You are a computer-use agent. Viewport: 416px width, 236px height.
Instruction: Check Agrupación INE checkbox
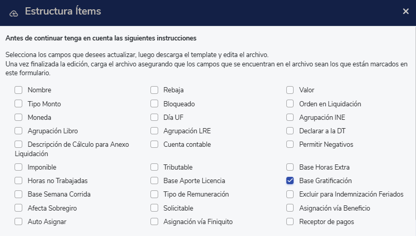(290, 117)
